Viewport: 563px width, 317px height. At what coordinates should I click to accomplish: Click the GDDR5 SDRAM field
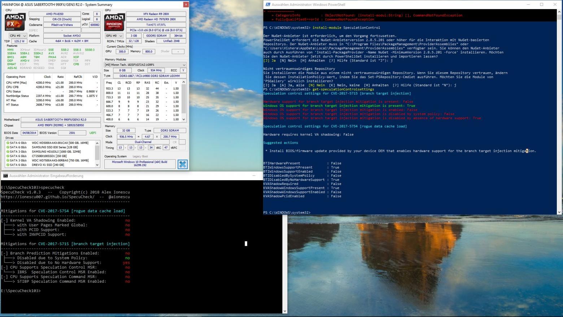[156, 36]
